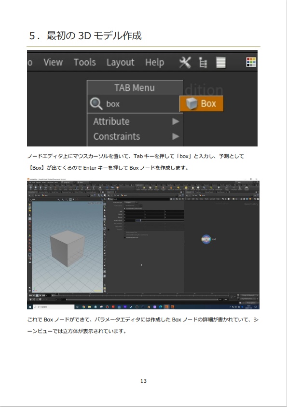Screen dimensions: 287x407
Task: Click the tree hierarchy icon
Action: [x=203, y=62]
